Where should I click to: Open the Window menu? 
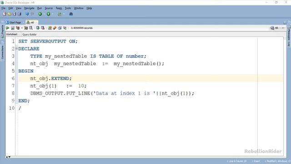click(x=79, y=8)
